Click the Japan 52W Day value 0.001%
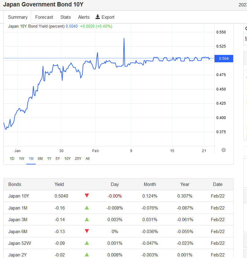247x258 pixels. (x=115, y=243)
